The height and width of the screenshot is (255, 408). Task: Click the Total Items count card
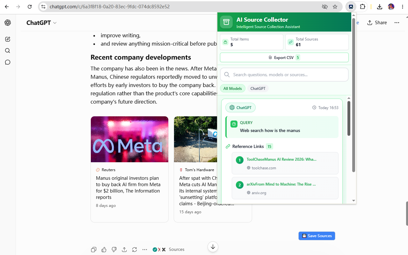point(251,42)
